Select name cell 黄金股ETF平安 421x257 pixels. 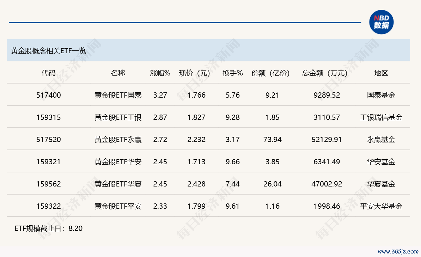(x=118, y=206)
